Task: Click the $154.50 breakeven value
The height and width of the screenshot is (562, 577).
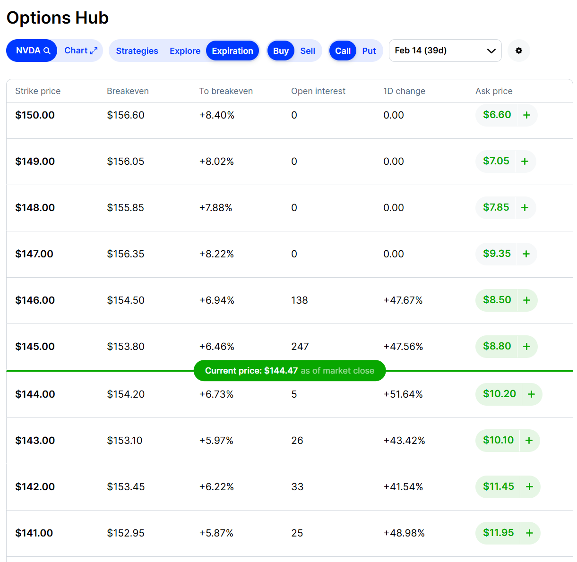Action: [126, 300]
